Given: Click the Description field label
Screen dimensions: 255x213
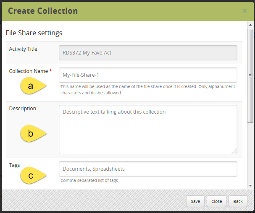Looking at the screenshot, I should (23, 109).
